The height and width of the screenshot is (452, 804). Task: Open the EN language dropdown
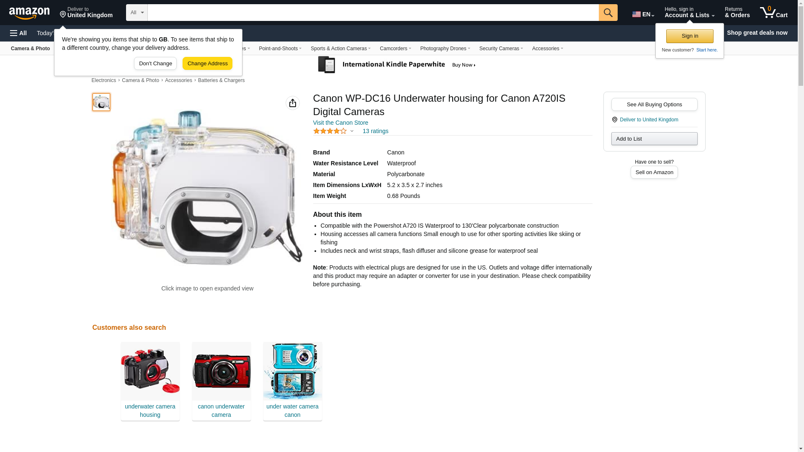coord(643,14)
